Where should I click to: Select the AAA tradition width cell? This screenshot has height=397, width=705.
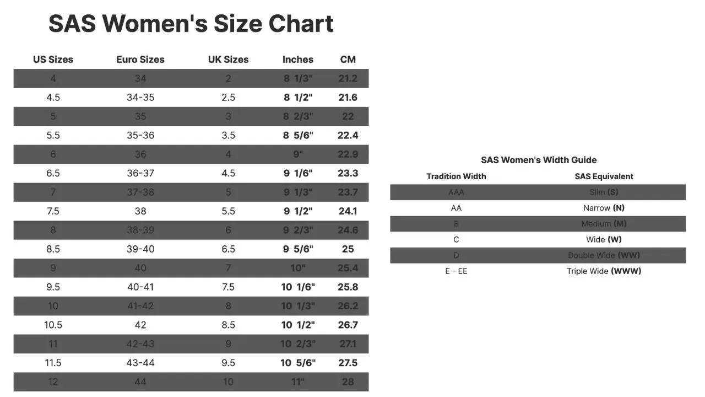(456, 192)
